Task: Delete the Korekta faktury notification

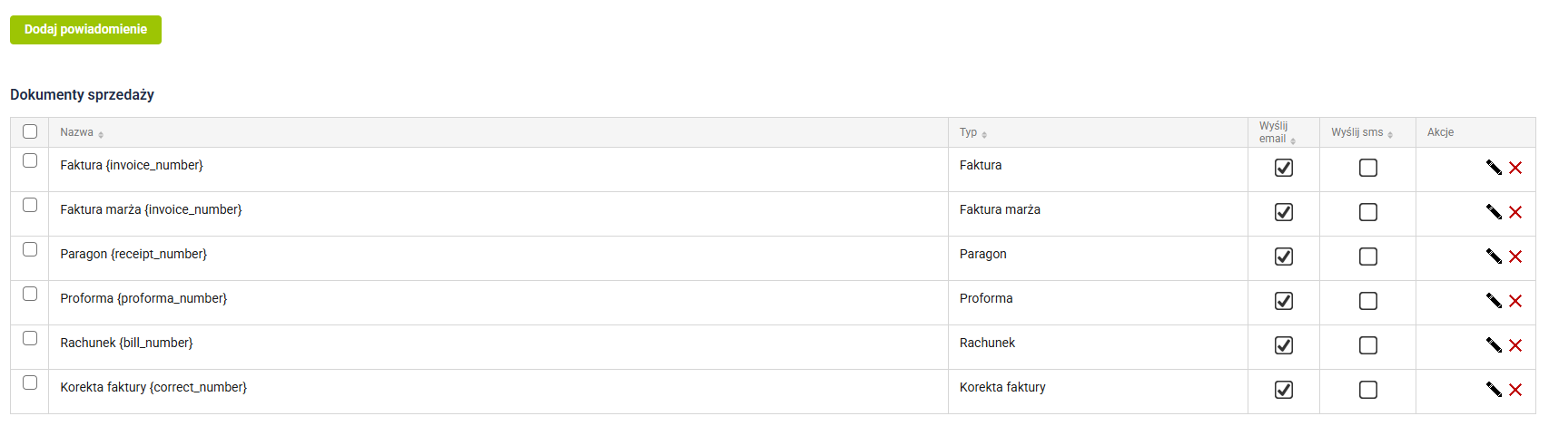Action: point(1515,390)
